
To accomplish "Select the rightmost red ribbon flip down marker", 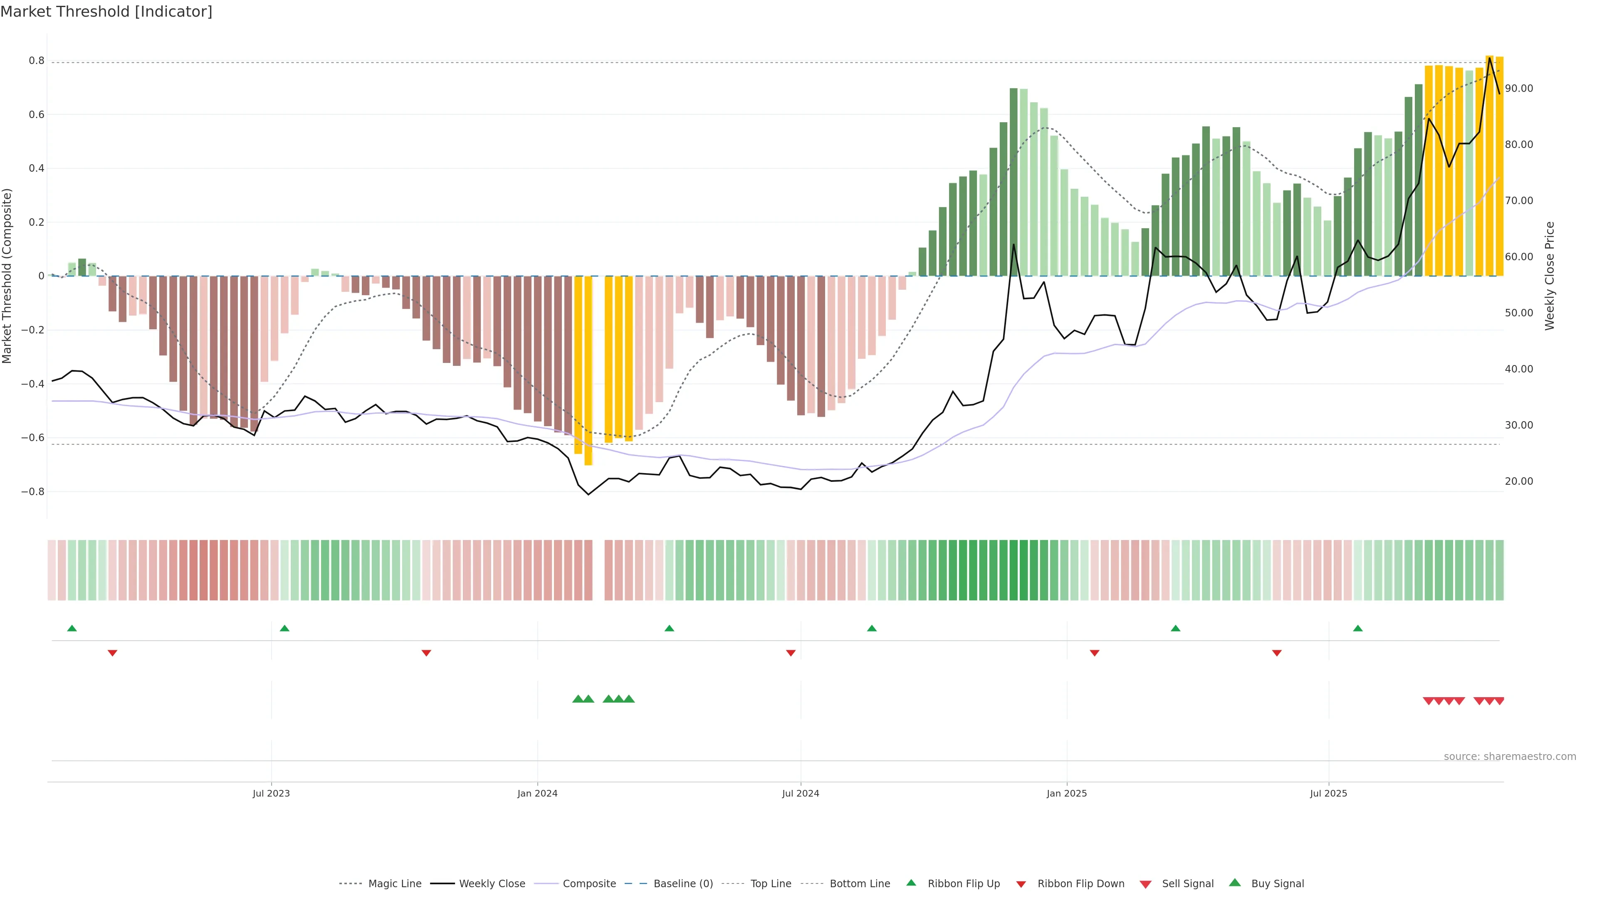I will pyautogui.click(x=1276, y=653).
